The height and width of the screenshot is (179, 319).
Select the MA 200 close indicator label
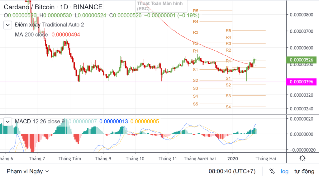pyautogui.click(x=31, y=35)
